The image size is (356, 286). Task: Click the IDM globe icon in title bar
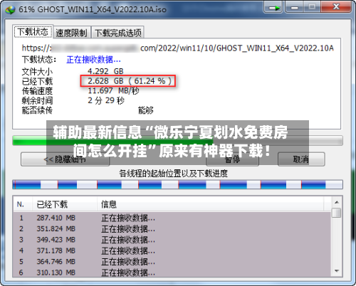click(10, 9)
